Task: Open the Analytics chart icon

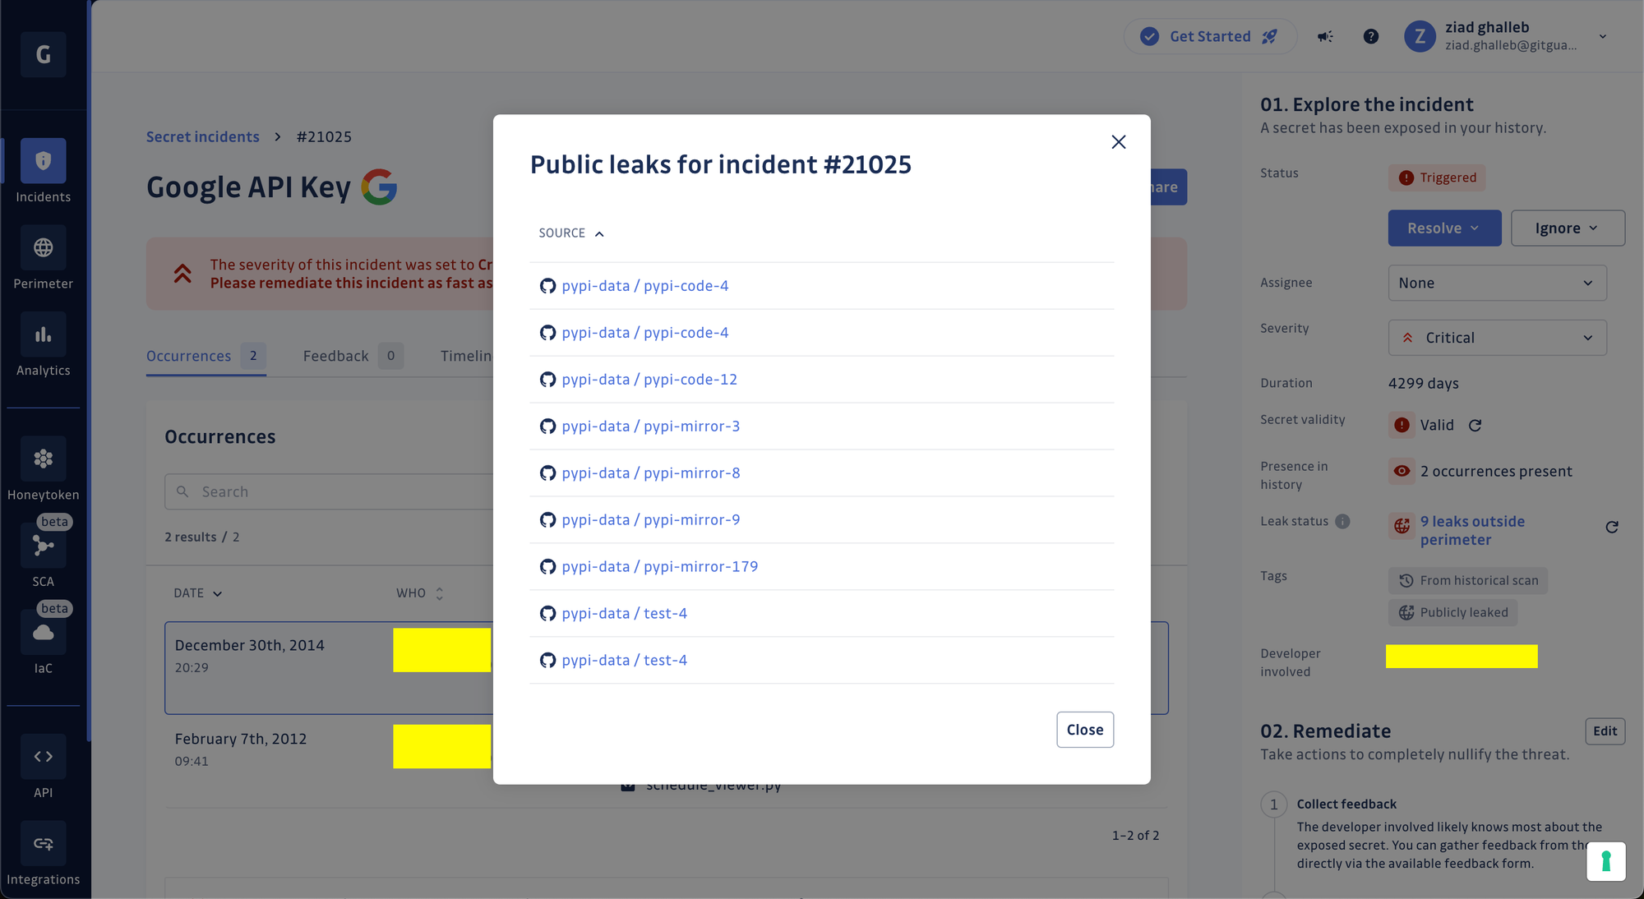Action: pyautogui.click(x=43, y=334)
